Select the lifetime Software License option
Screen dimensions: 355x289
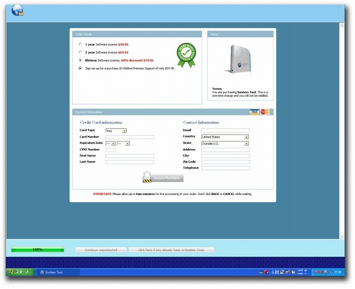pyautogui.click(x=80, y=60)
